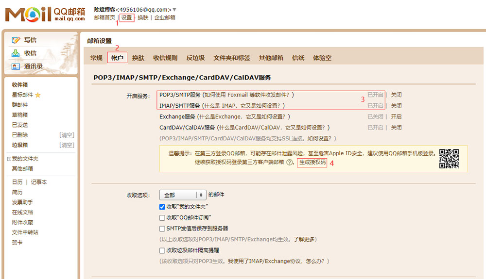Click 邮箱首页 link in header
This screenshot has width=486, height=279.
click(x=104, y=17)
